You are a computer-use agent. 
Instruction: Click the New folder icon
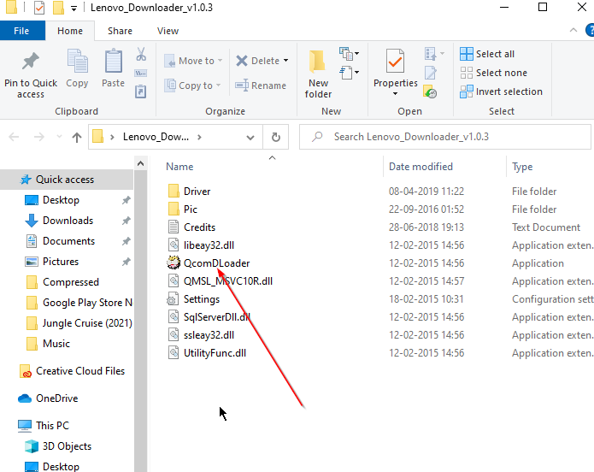pyautogui.click(x=317, y=61)
